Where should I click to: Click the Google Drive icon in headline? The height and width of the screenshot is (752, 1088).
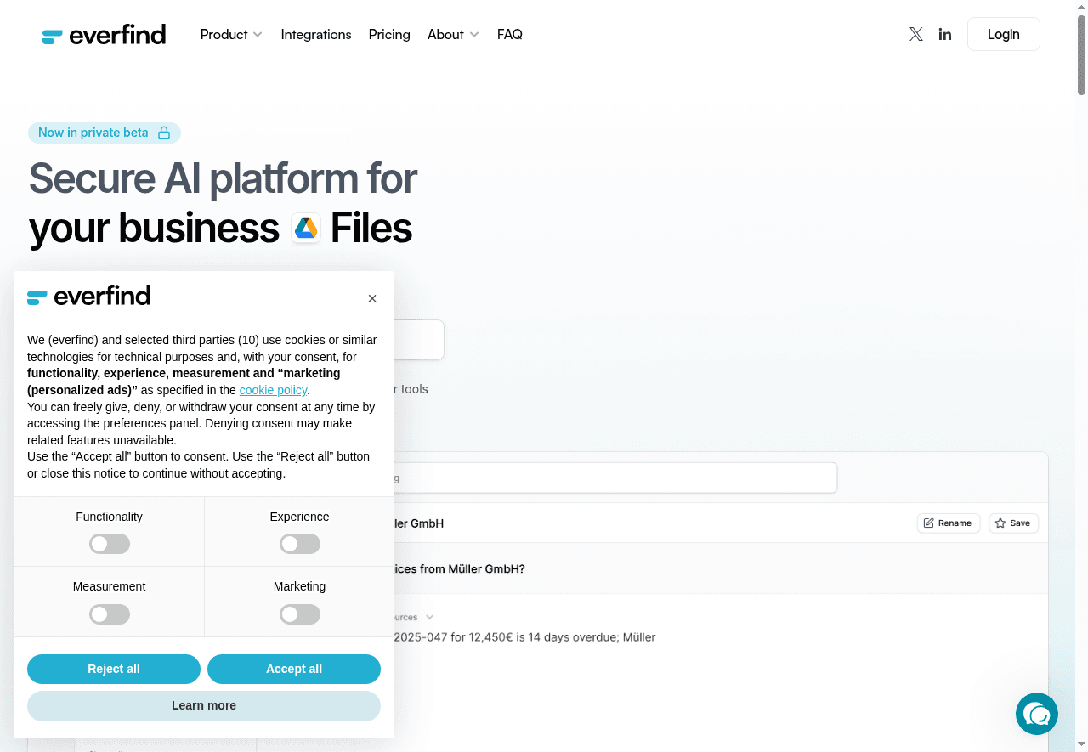pos(306,228)
